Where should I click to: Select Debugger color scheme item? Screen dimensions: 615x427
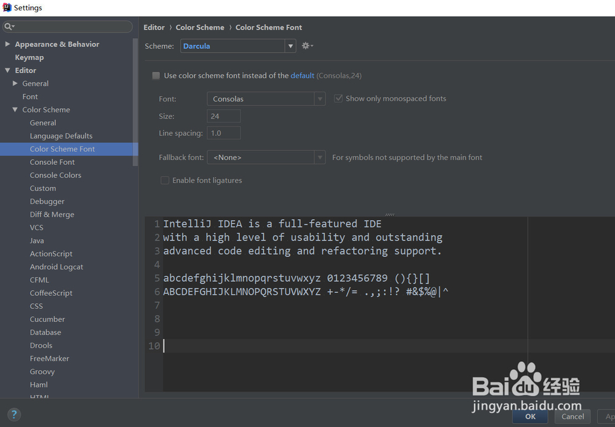[x=47, y=201]
